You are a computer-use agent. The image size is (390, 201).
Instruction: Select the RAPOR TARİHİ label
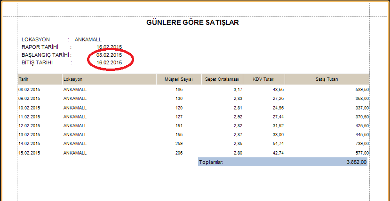tap(40, 47)
